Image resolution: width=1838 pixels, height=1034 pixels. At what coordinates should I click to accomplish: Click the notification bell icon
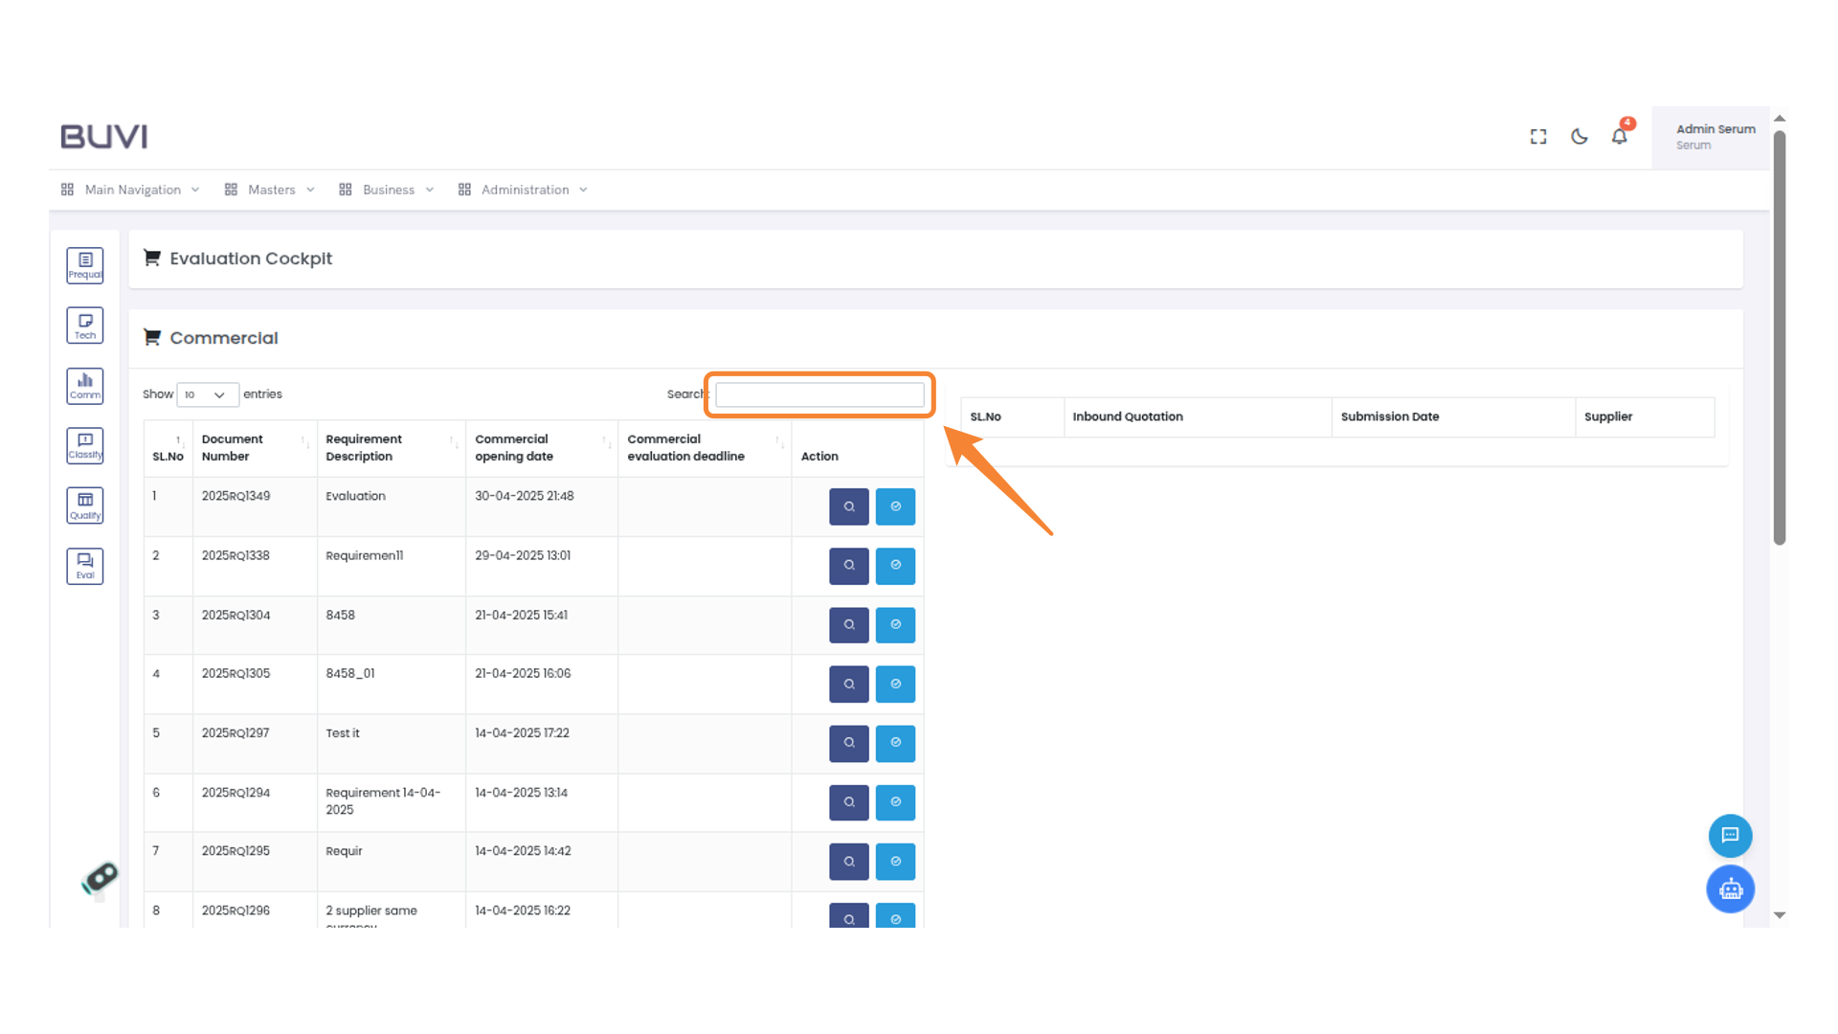pos(1619,137)
